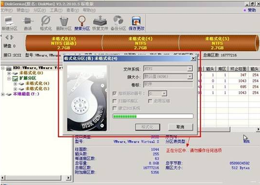Tick the 启用压缩 checkbox
The height and width of the screenshot is (185, 260).
(150, 101)
